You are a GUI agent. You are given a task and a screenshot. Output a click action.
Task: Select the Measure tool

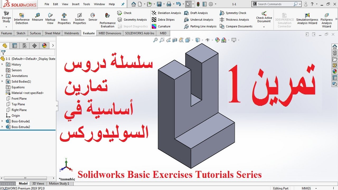pos(37,17)
